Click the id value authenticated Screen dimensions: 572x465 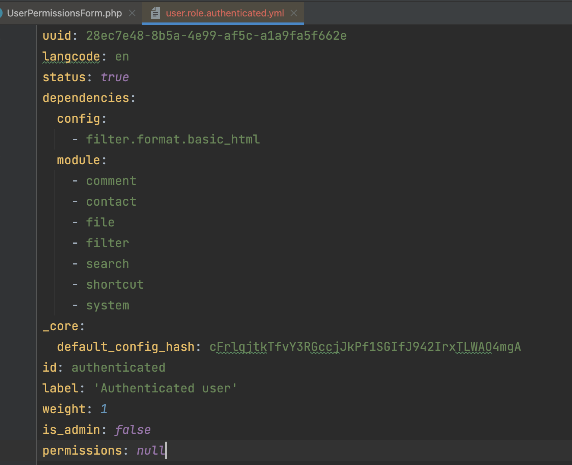(x=118, y=367)
